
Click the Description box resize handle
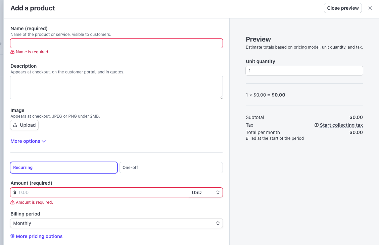click(x=221, y=97)
